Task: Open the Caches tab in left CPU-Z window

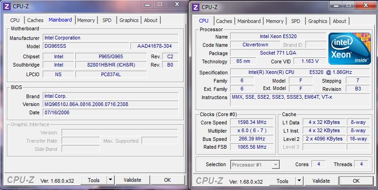Action: coord(35,20)
